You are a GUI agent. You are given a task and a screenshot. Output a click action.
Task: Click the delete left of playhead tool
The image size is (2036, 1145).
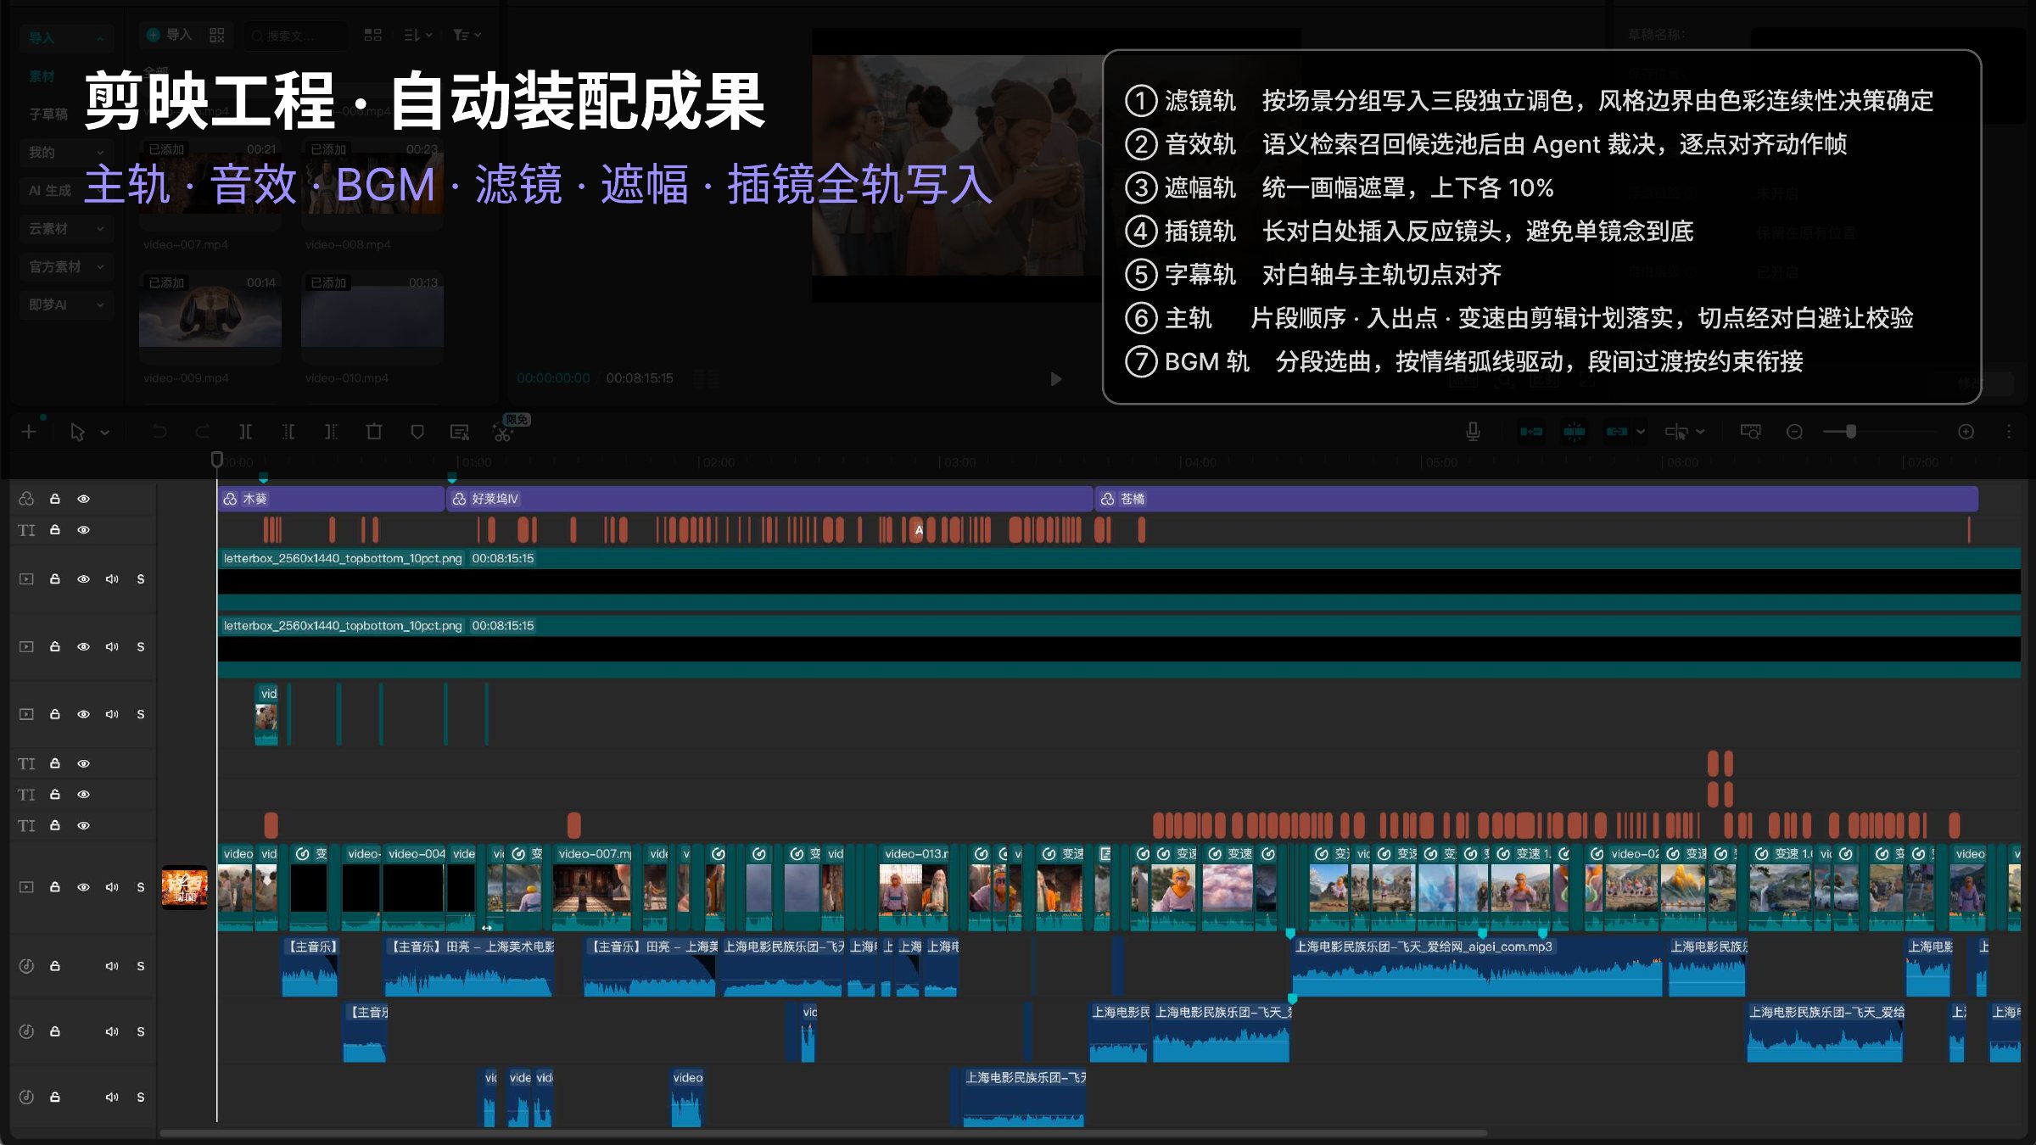click(x=288, y=433)
